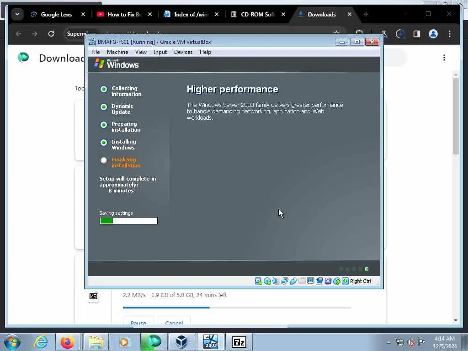Open the Help menu in VirtualBox

click(x=205, y=52)
